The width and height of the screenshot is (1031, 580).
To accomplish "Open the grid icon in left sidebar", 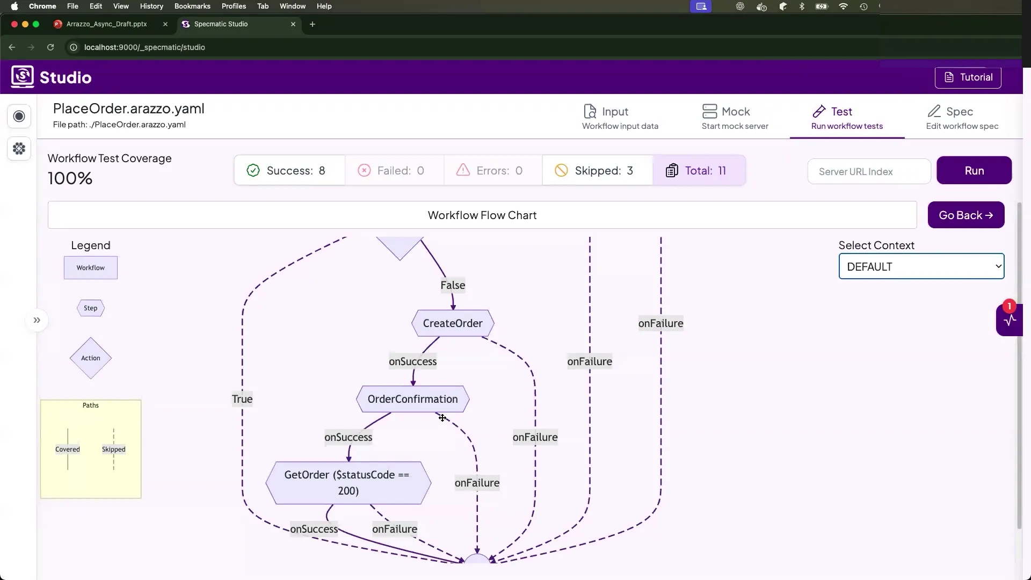I will coord(19,149).
